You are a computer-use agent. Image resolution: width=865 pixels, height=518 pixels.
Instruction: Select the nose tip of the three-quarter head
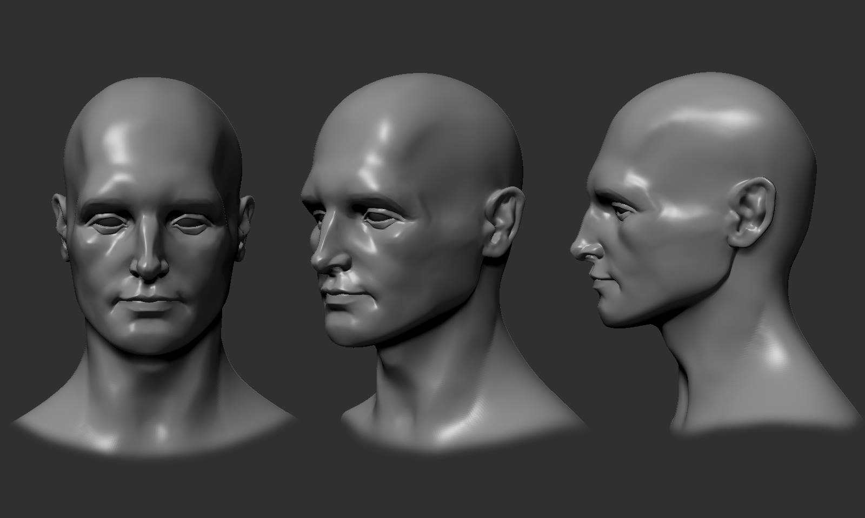(x=326, y=259)
